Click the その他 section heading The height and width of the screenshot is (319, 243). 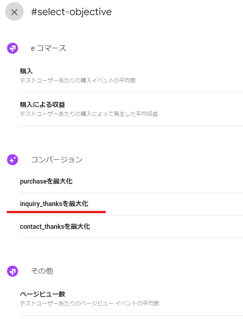tap(42, 271)
